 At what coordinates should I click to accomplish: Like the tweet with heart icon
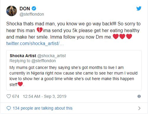pyautogui.click(x=9, y=96)
